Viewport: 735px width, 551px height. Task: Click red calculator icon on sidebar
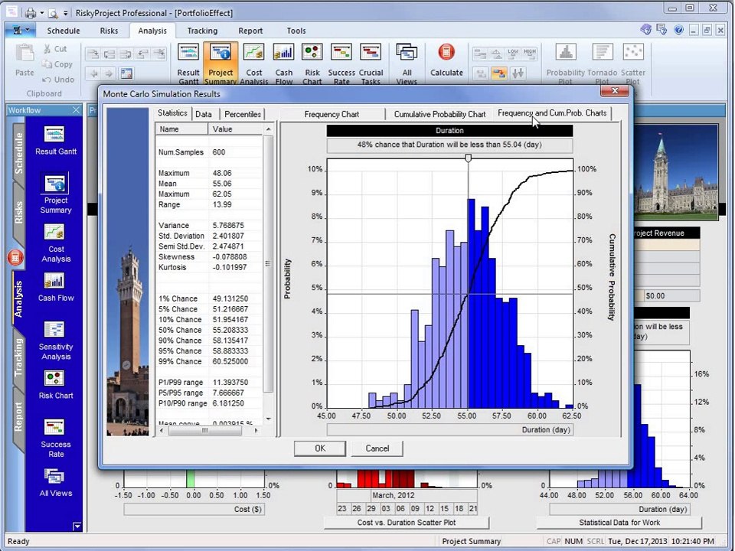(x=15, y=257)
